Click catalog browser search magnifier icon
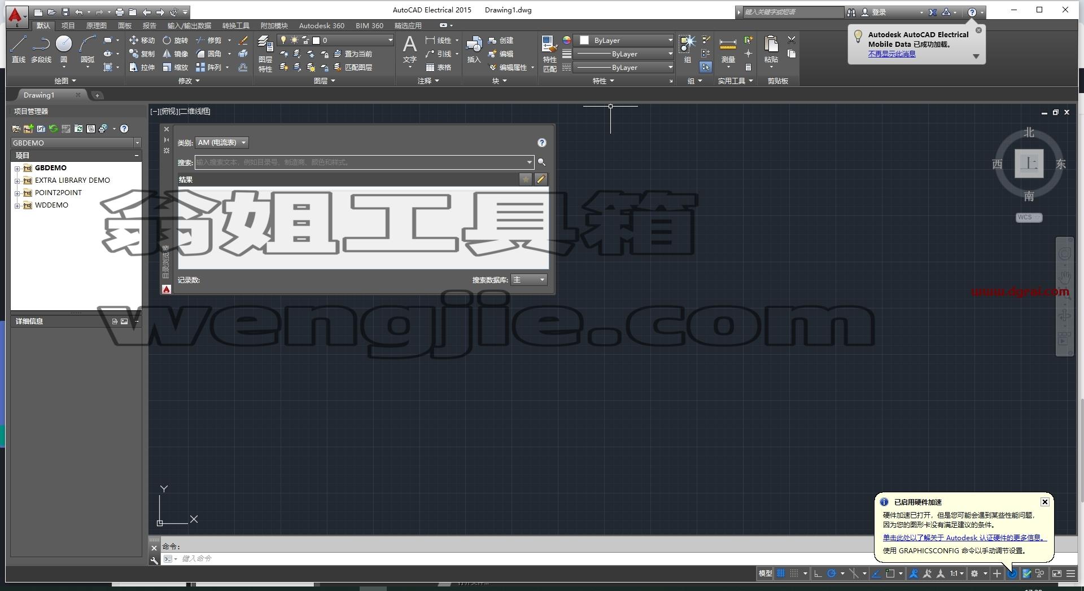Screen dimensions: 1084x591 [542, 162]
